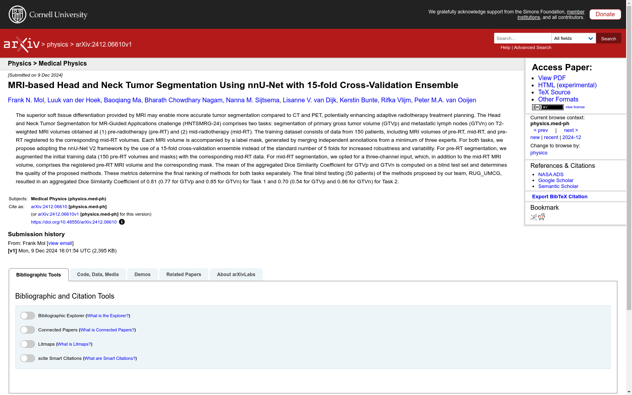Browse the 2024-12 listing
This screenshot has width=632, height=395.
[x=572, y=137]
